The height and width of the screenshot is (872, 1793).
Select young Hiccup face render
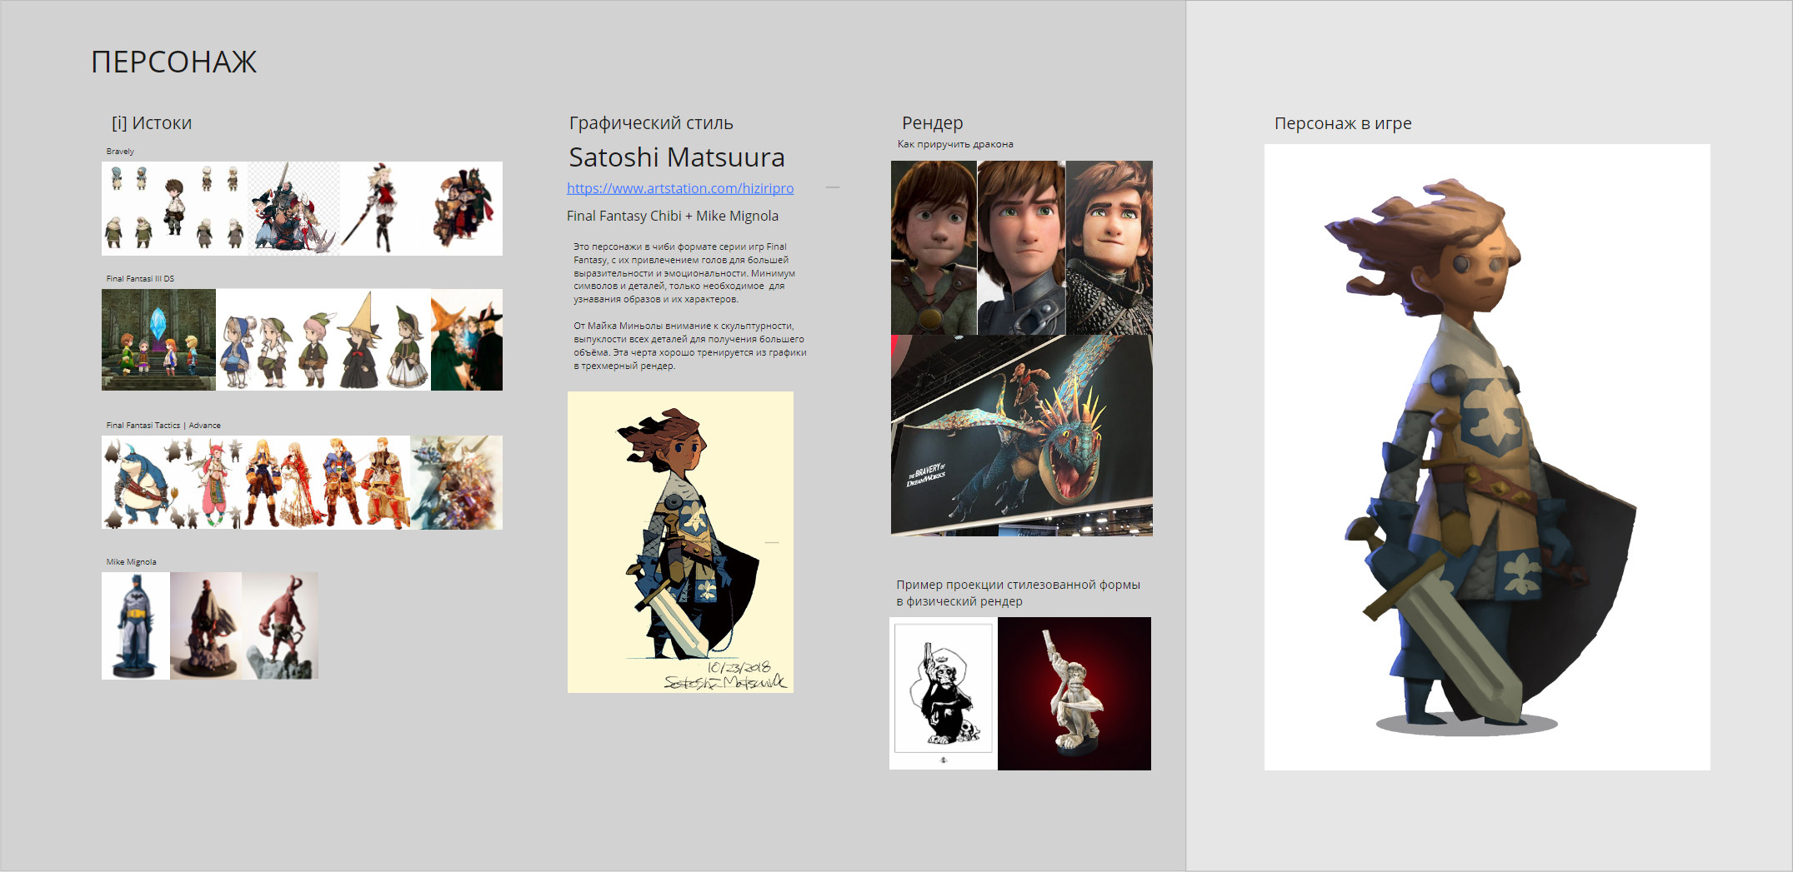pyautogui.click(x=934, y=248)
